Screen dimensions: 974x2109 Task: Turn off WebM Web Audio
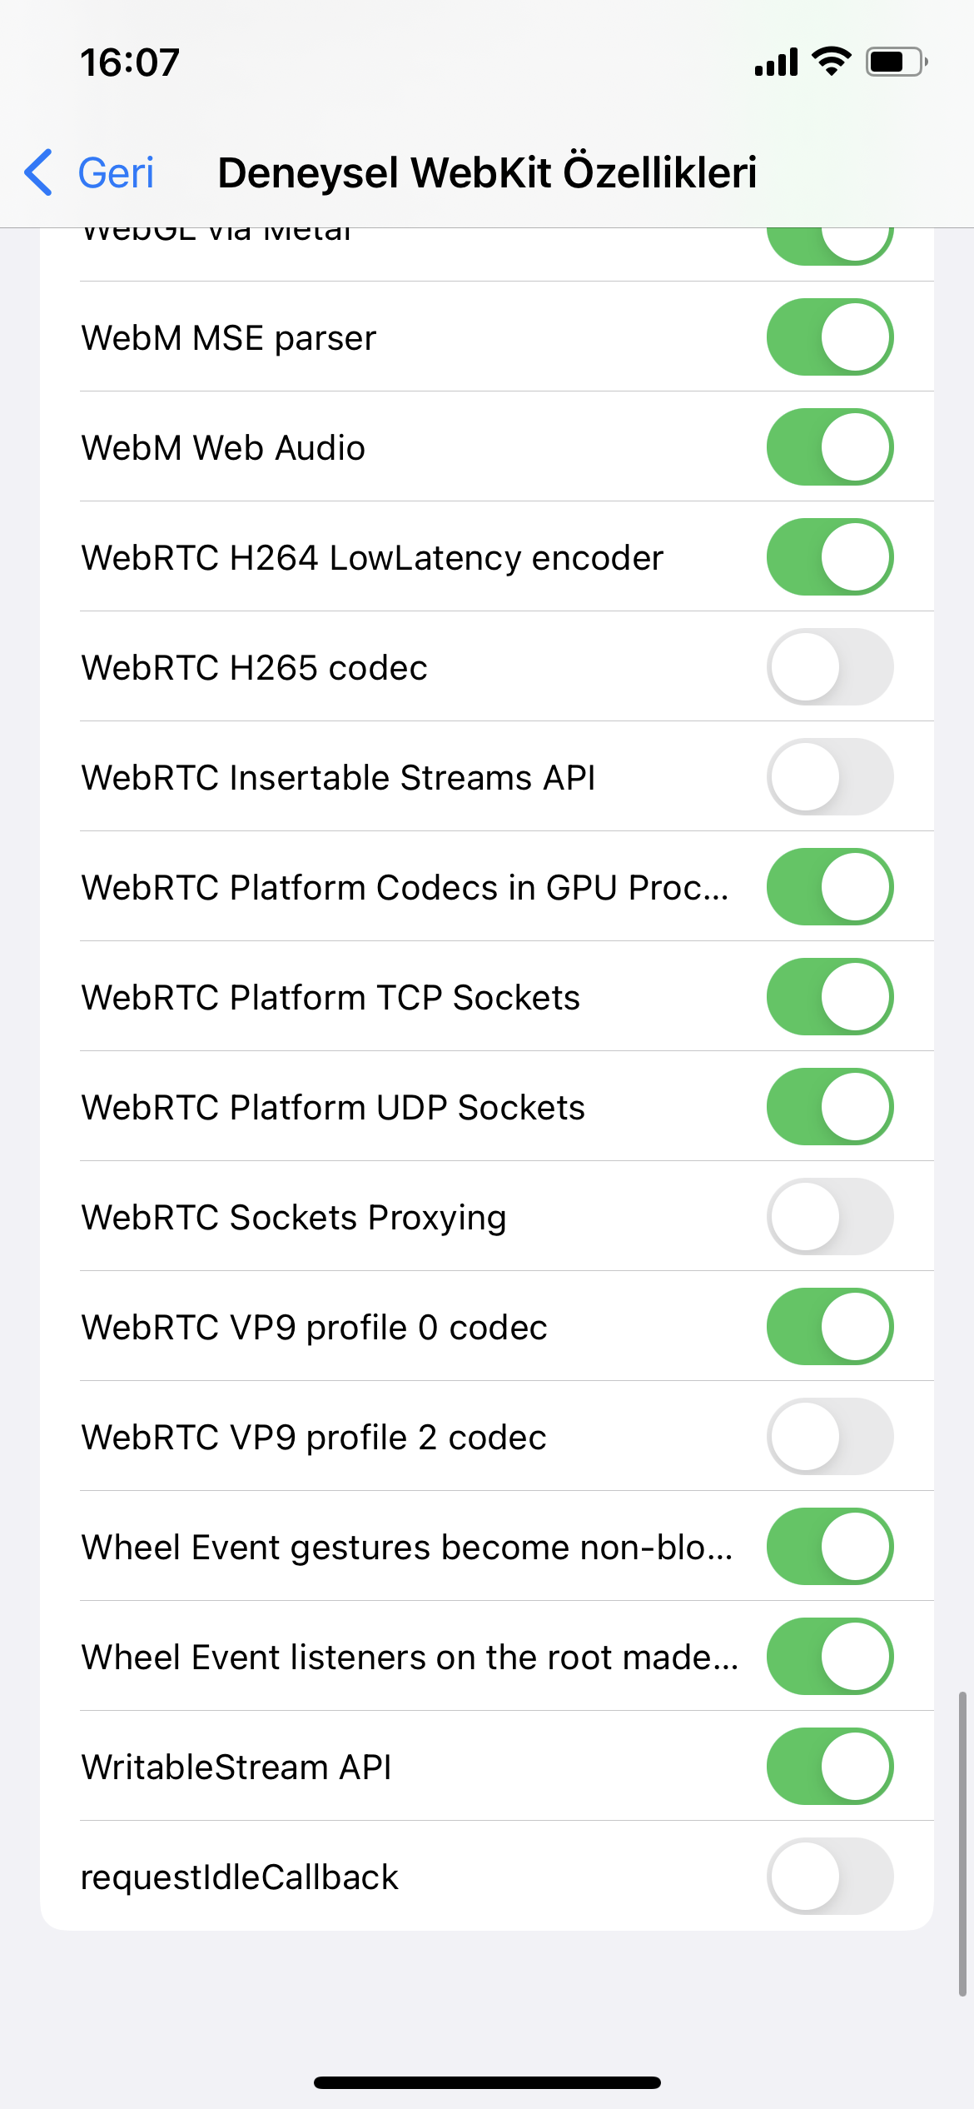830,447
